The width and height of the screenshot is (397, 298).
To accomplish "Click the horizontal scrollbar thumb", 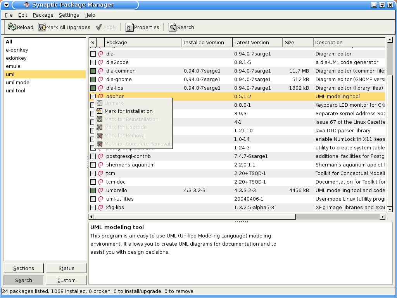I will pyautogui.click(x=195, y=217).
